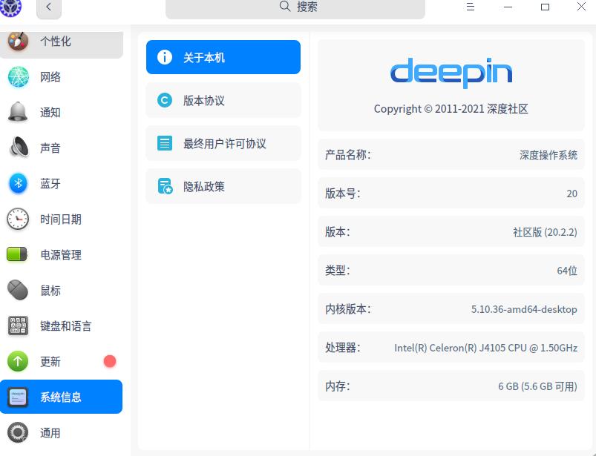Click the 产品名称 label

(x=348, y=154)
